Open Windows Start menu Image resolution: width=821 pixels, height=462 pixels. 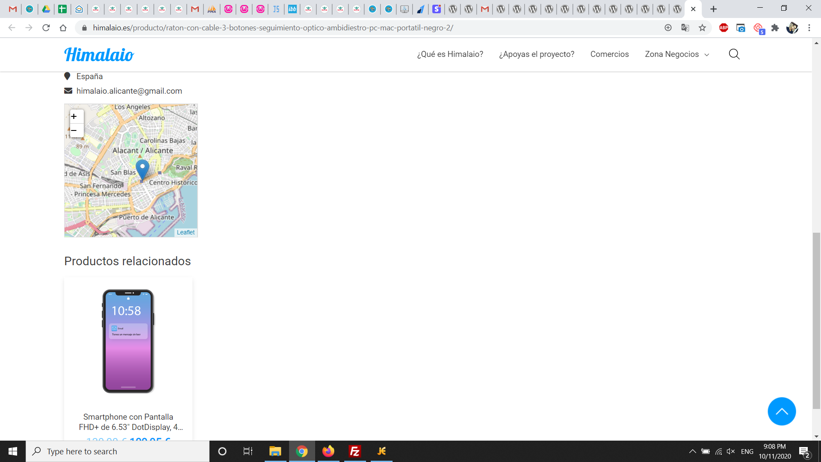(13, 451)
